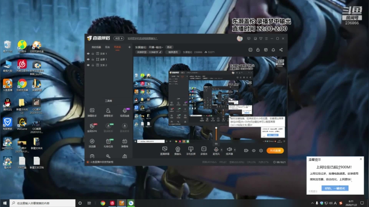Open the hamburger menu in title bar

point(266,38)
